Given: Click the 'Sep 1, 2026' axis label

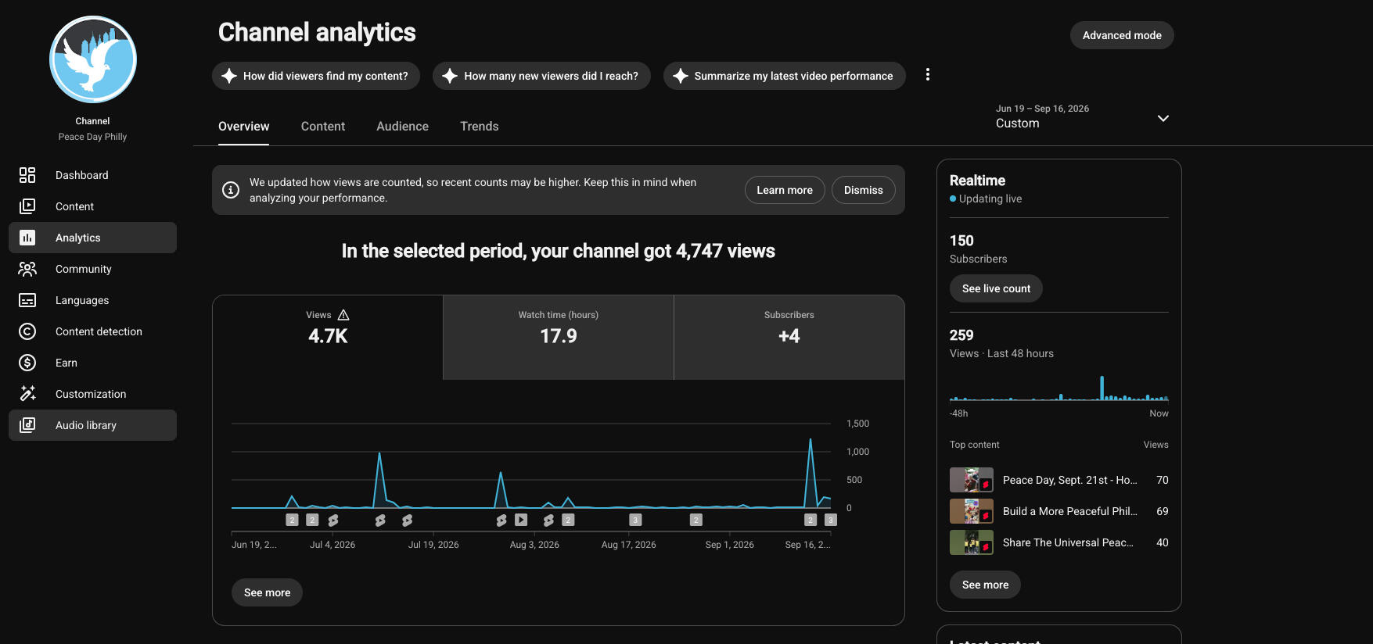Looking at the screenshot, I should pyautogui.click(x=730, y=545).
